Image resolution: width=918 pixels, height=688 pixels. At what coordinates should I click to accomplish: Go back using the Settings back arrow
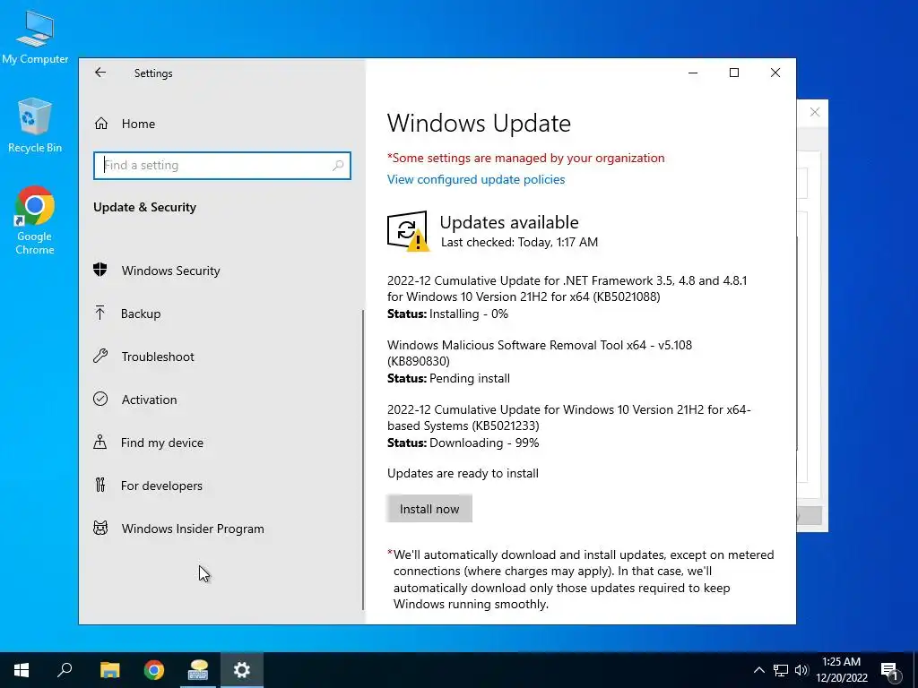point(100,72)
